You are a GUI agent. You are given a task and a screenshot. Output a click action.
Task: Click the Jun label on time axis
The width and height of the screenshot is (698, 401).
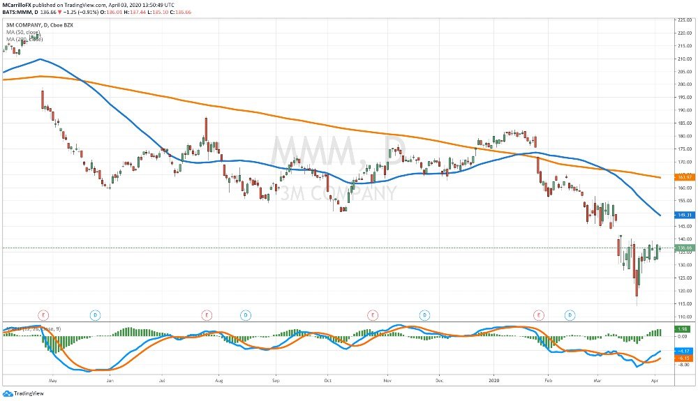(x=110, y=381)
